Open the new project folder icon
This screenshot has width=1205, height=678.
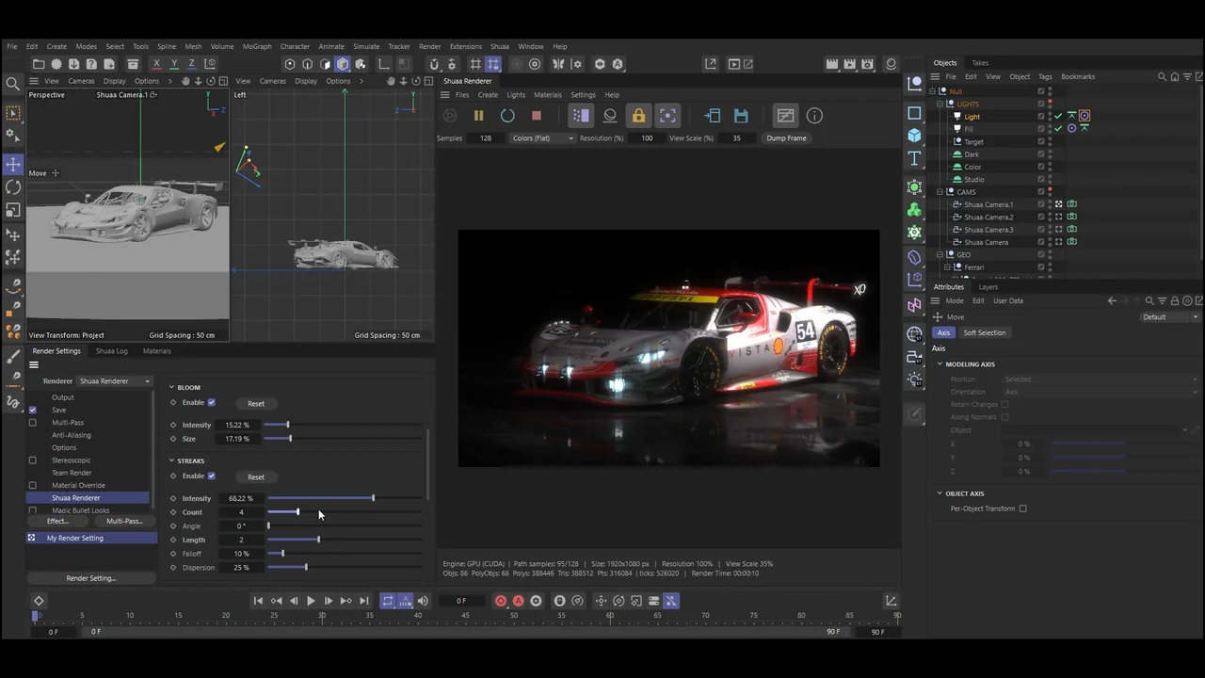coord(39,64)
